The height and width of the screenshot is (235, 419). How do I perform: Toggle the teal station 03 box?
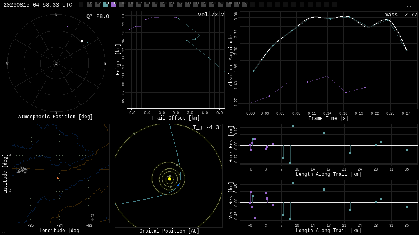(x=106, y=5)
